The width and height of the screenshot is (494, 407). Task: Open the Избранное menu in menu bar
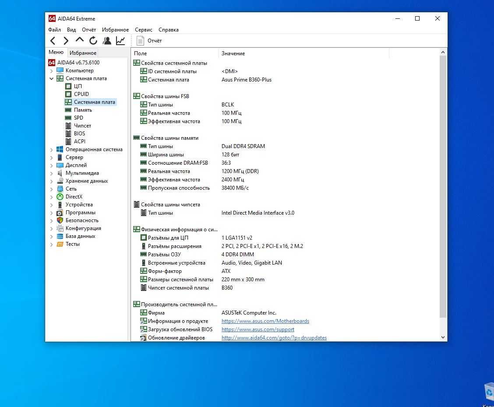pos(115,30)
